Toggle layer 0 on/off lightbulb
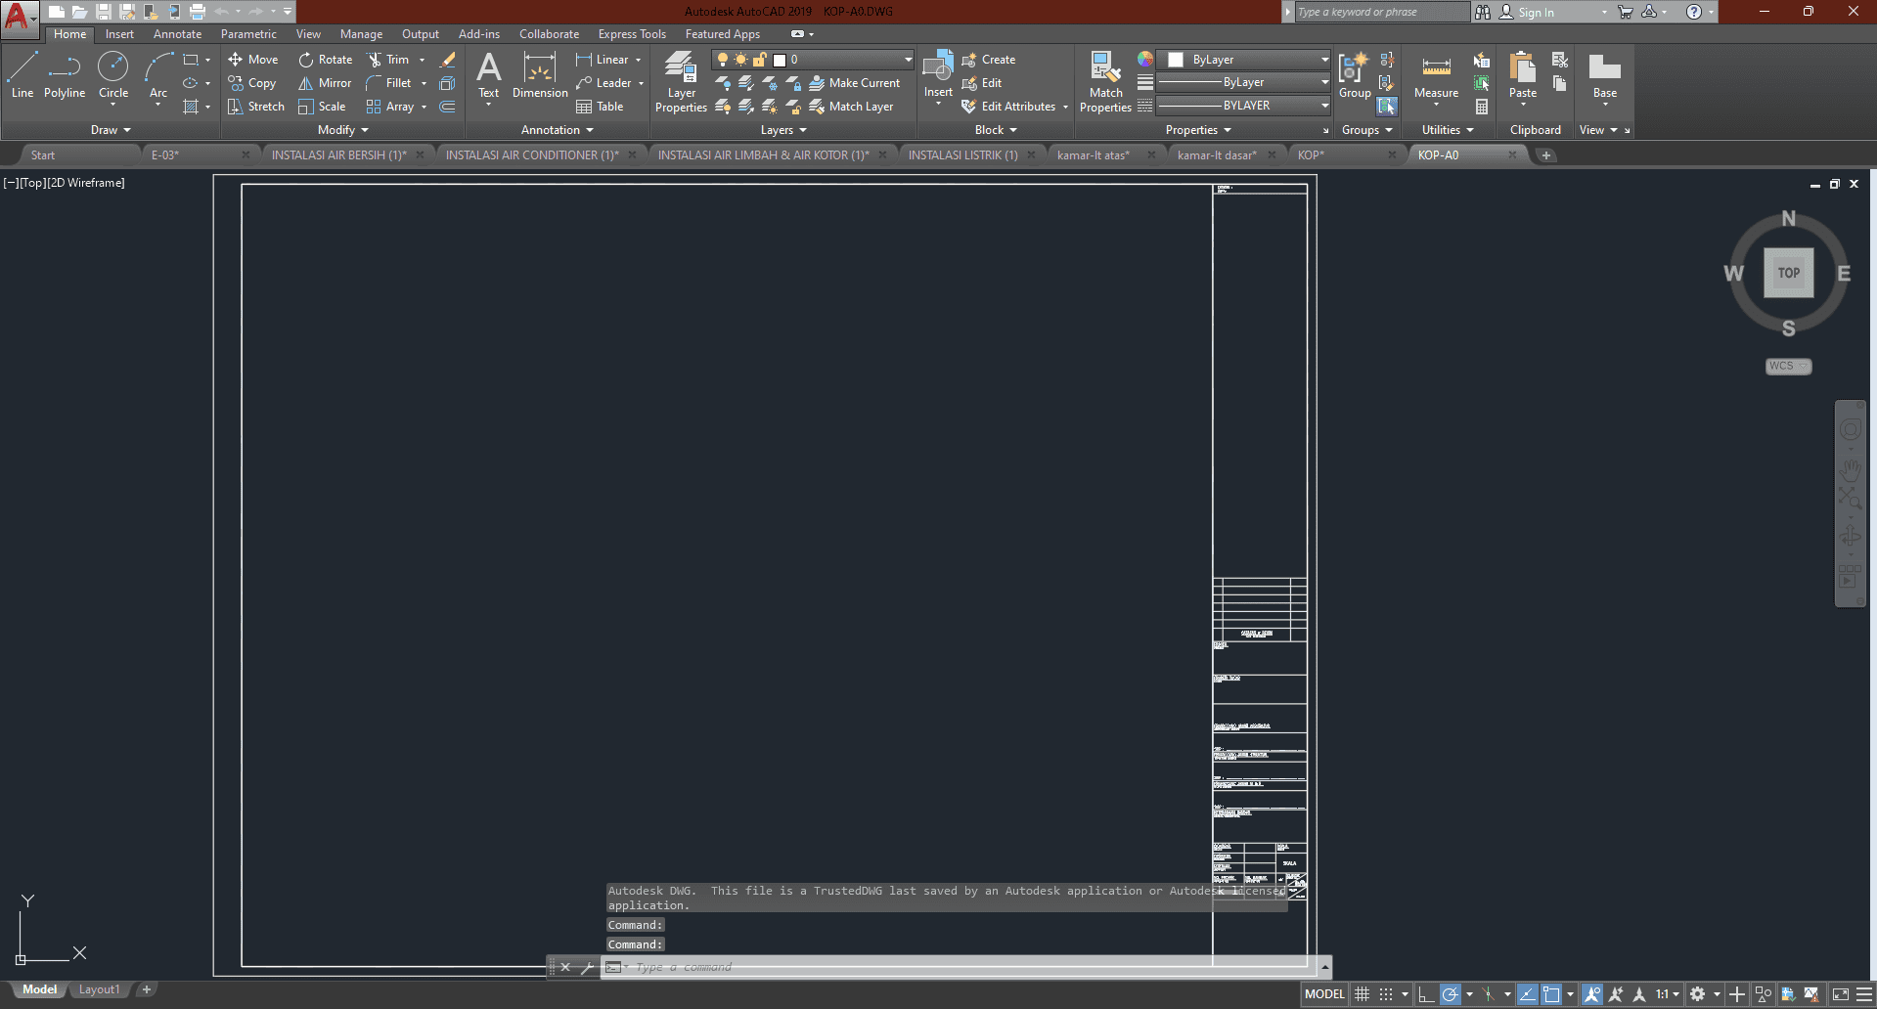The image size is (1877, 1009). pyautogui.click(x=723, y=60)
